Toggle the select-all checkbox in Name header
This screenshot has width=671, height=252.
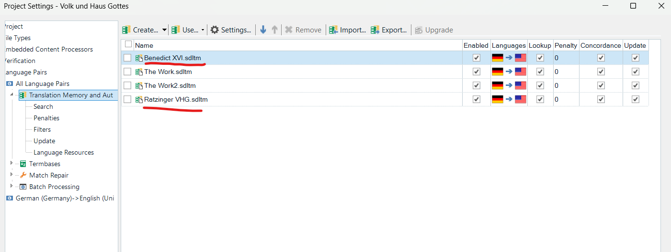coord(128,44)
